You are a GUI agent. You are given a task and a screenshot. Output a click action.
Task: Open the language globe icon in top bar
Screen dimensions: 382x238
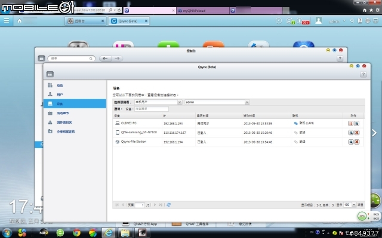coord(368,21)
